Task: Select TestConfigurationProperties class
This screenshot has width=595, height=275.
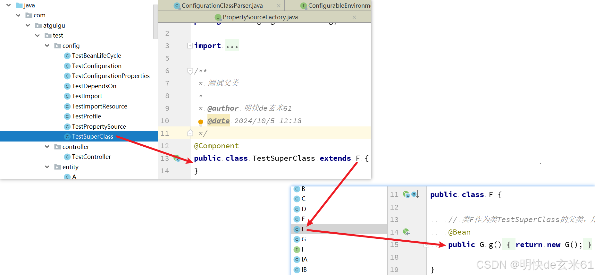Action: [x=111, y=76]
